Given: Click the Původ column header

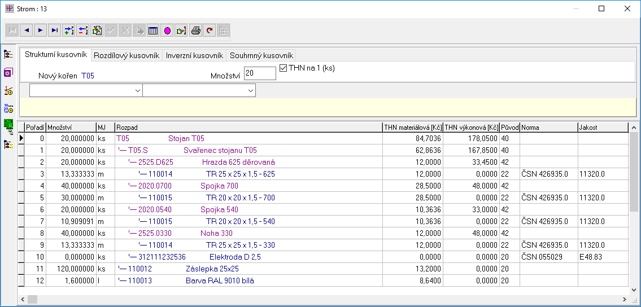Looking at the screenshot, I should point(510,128).
